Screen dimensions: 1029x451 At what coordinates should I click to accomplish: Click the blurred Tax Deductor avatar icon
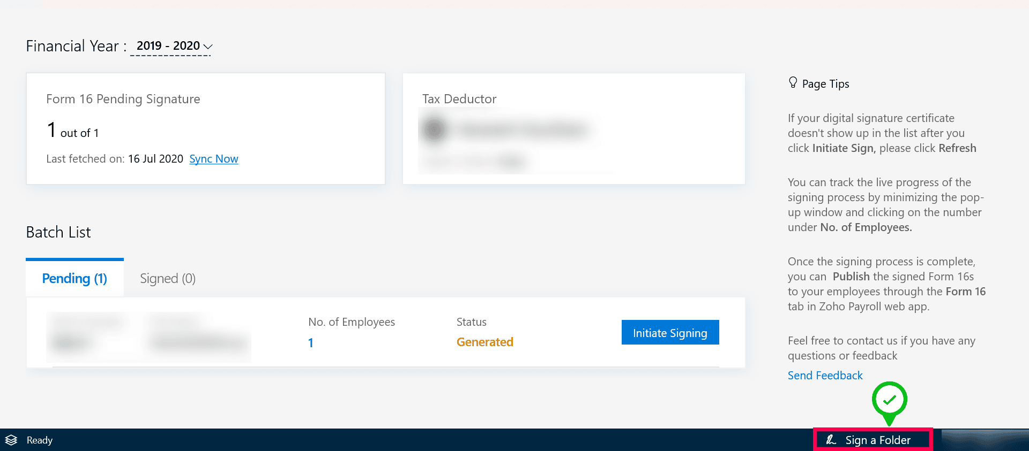[434, 129]
